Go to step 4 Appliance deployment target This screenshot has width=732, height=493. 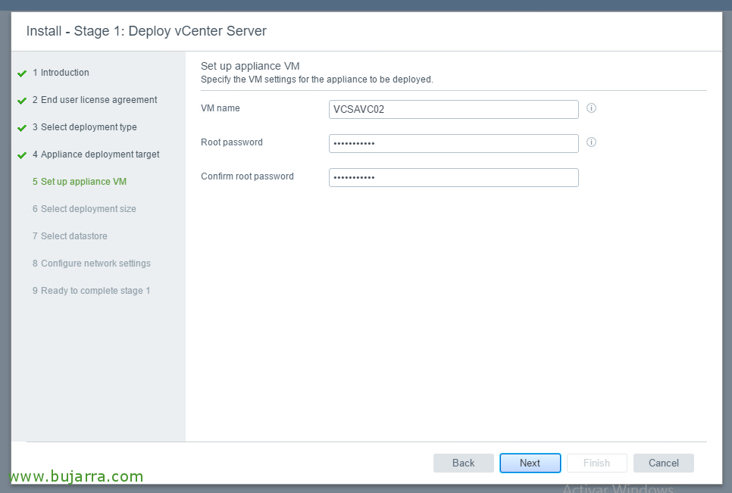[x=95, y=154]
